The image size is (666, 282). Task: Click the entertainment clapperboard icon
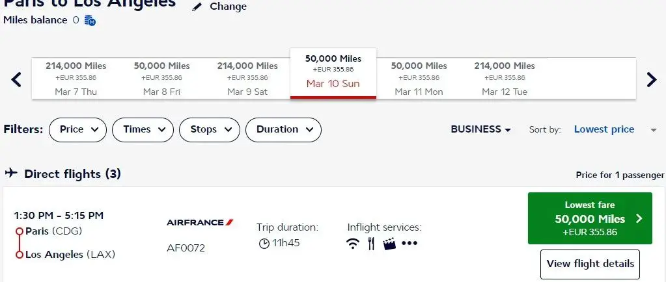(x=389, y=244)
